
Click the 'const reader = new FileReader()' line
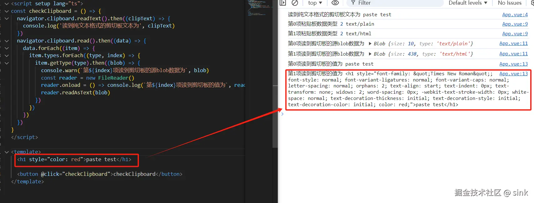point(87,78)
